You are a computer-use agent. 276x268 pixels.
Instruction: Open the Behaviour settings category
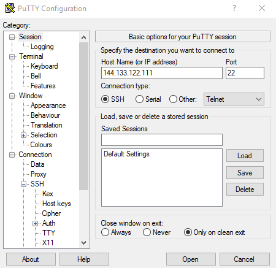click(45, 115)
